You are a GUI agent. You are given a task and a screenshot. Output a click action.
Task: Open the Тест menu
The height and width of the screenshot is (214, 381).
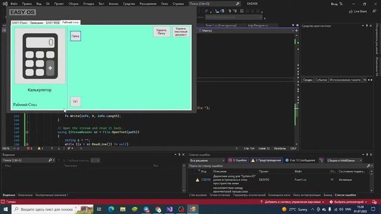coord(101,4)
